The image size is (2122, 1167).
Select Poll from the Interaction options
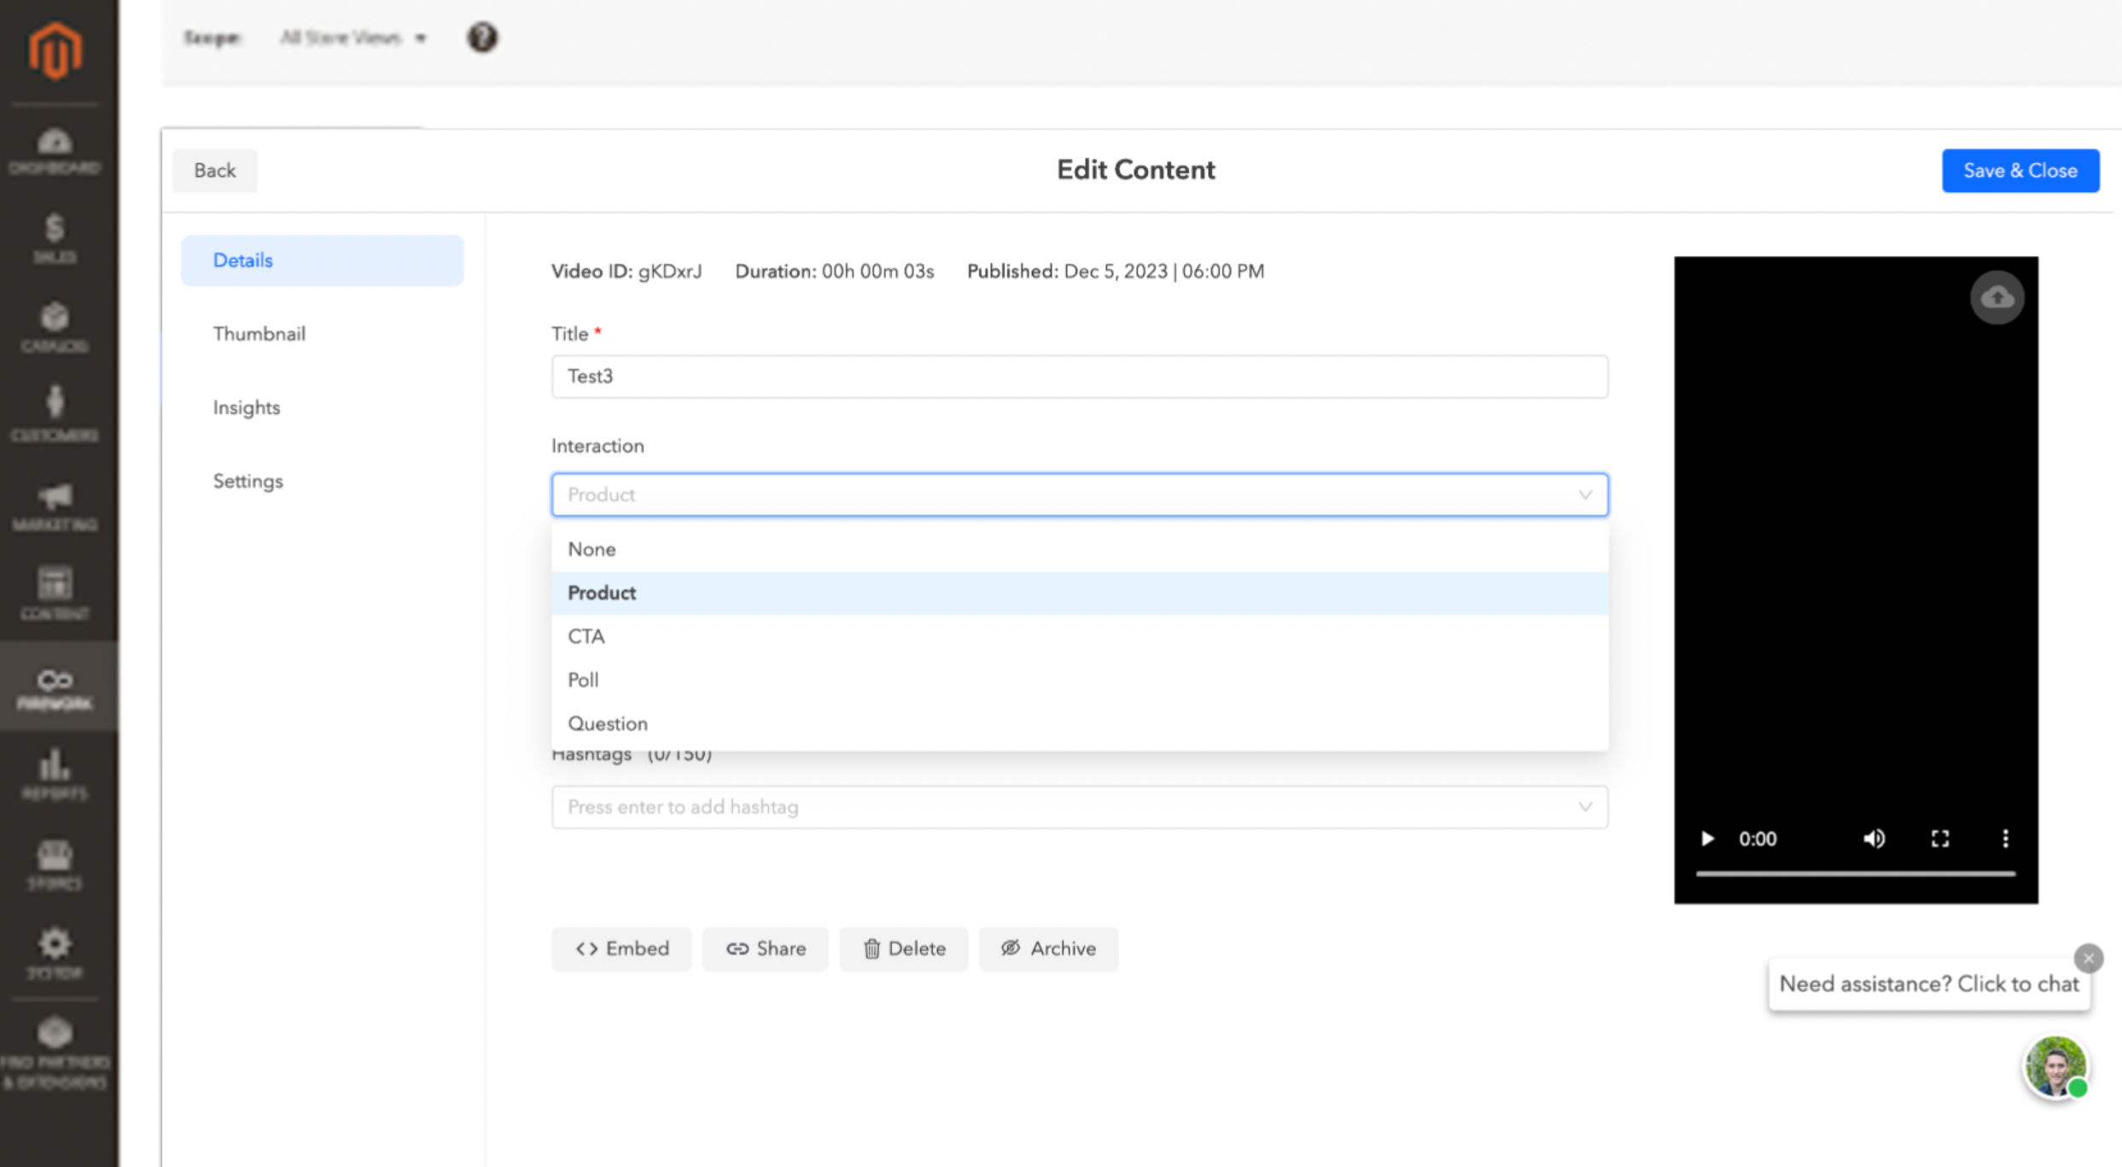click(x=583, y=679)
